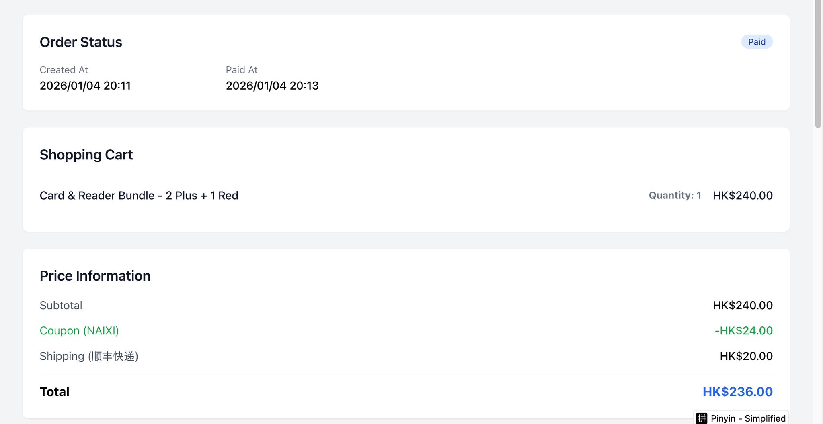Click the coupon discount -HK$24.00

[743, 331]
